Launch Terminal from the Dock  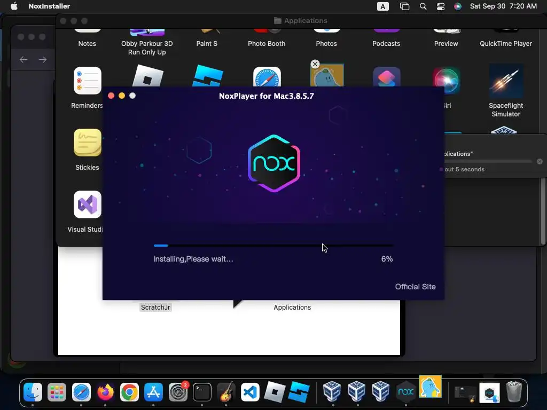(x=202, y=392)
